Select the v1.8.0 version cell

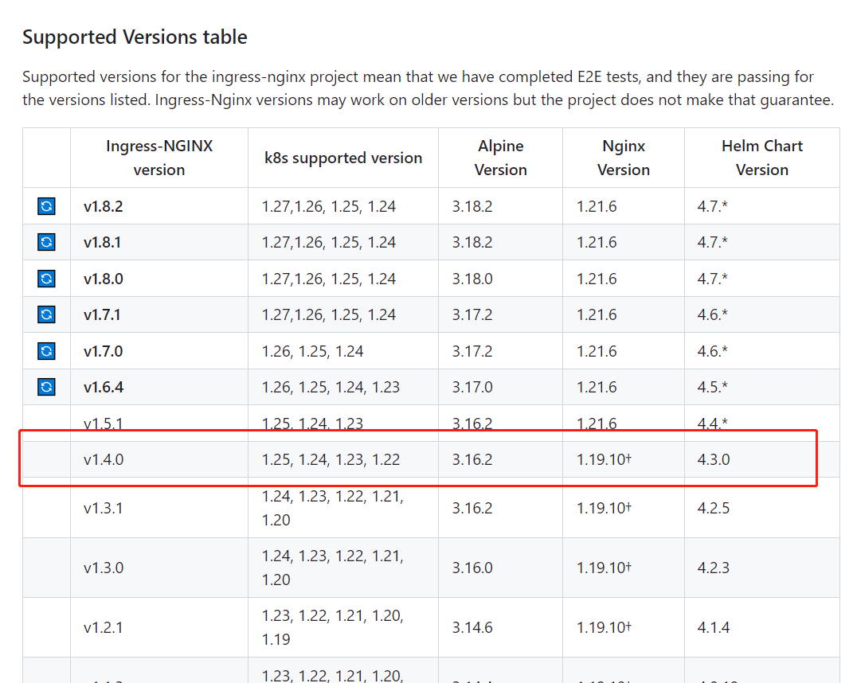coord(158,279)
